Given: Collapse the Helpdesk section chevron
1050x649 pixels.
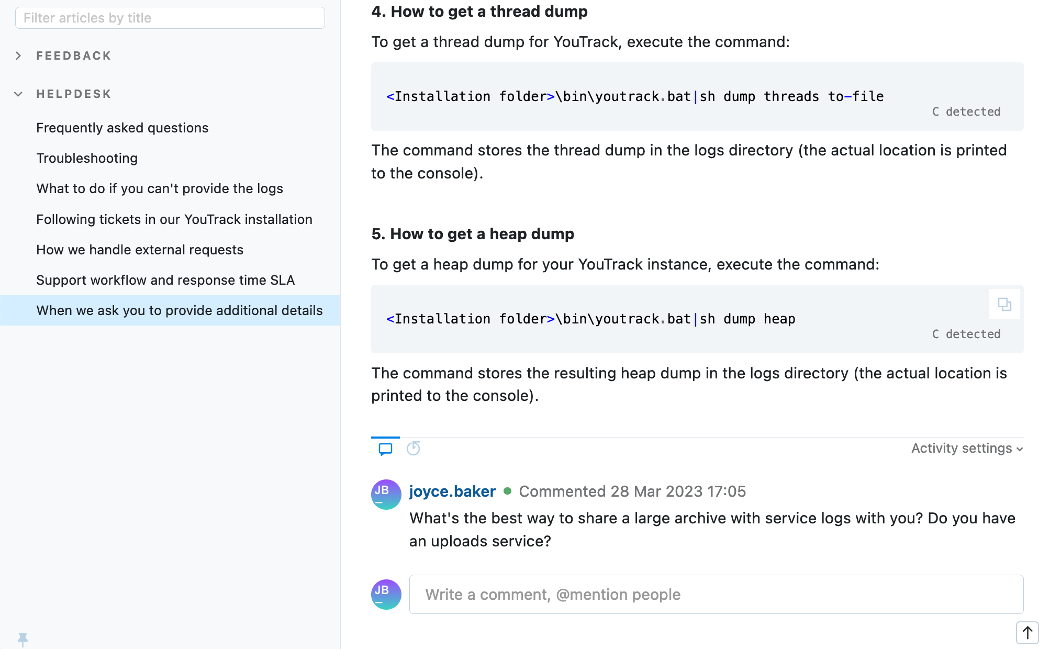Looking at the screenshot, I should (18, 94).
